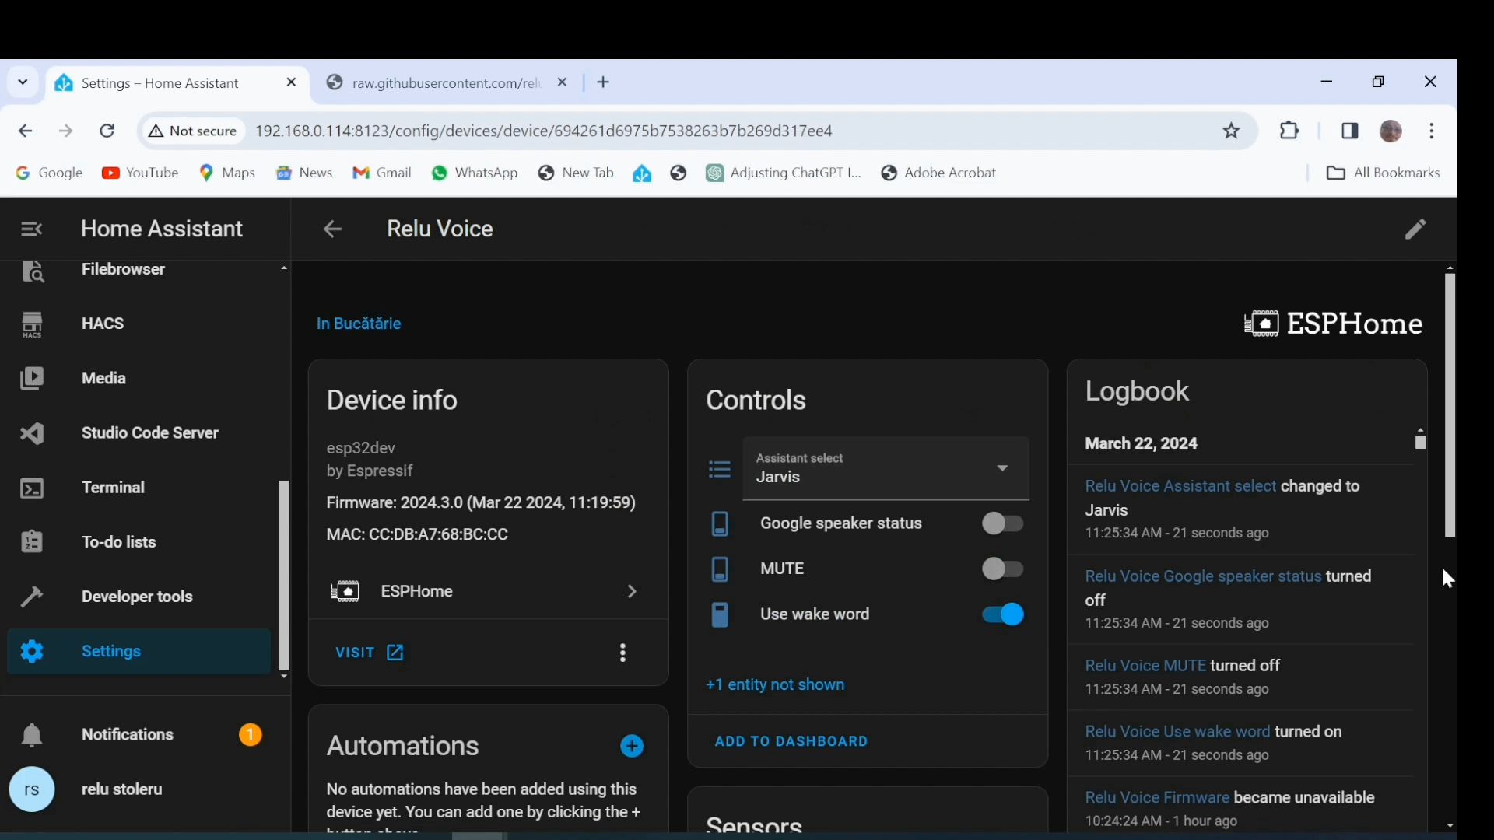The width and height of the screenshot is (1494, 840).
Task: Click the Settings gear icon in sidebar
Action: point(32,651)
